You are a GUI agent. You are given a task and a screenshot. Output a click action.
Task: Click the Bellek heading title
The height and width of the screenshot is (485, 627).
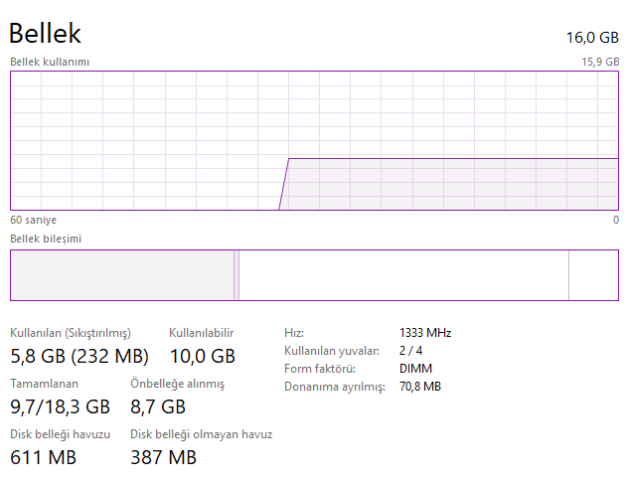(x=46, y=33)
